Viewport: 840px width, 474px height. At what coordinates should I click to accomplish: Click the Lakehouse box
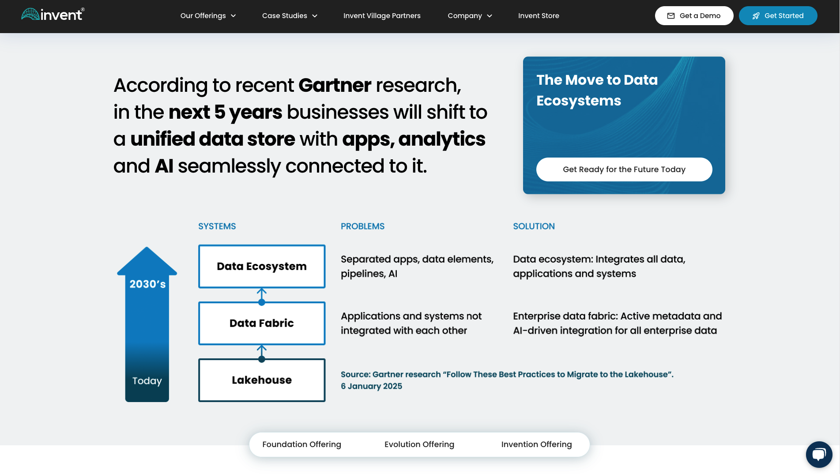click(262, 380)
